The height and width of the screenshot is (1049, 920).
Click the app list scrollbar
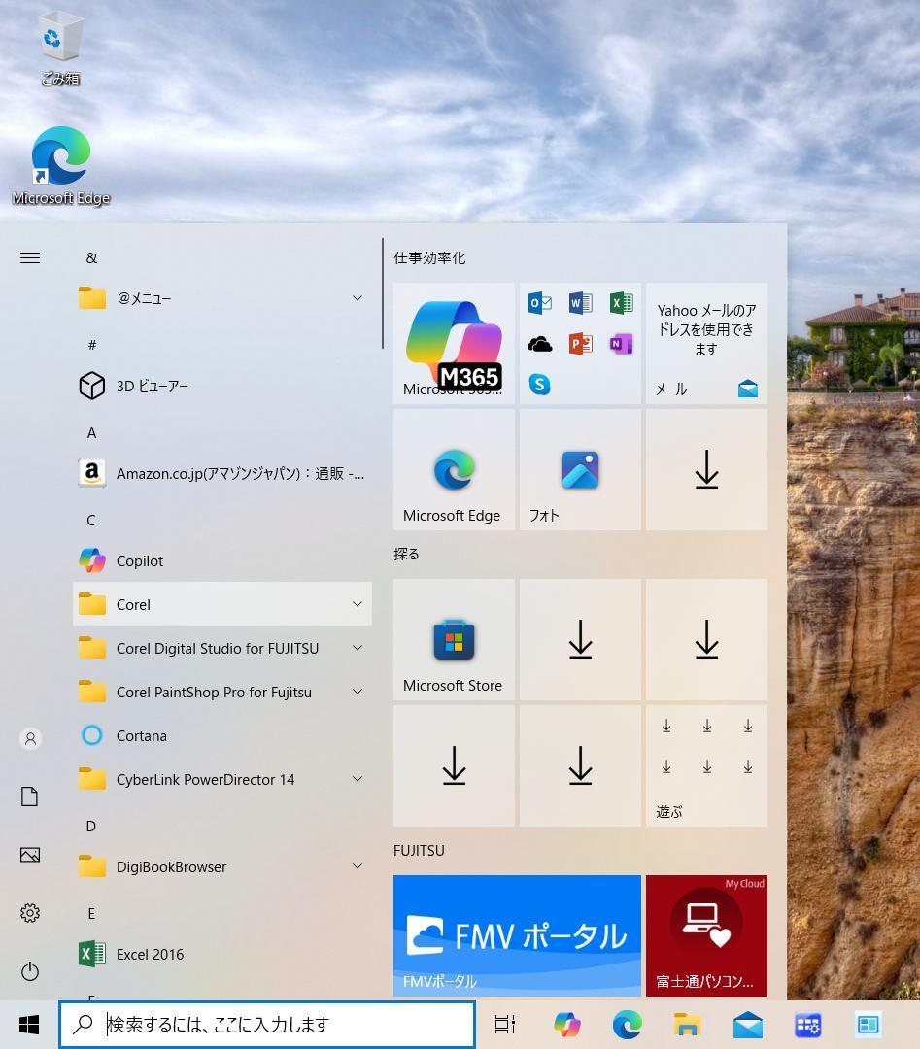click(383, 293)
